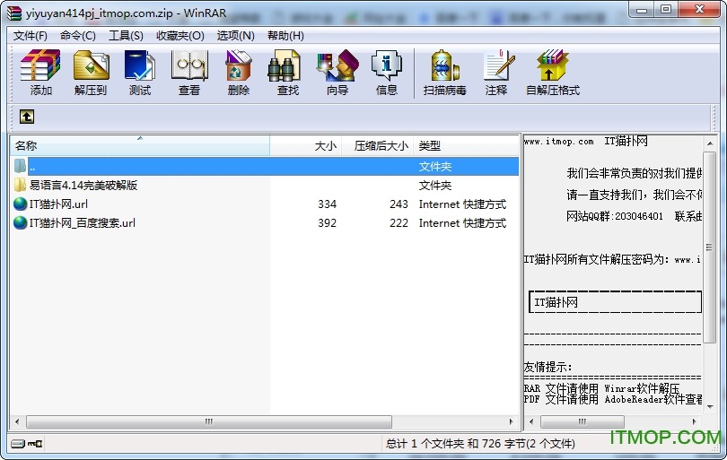This screenshot has height=460, width=727.
Task: Open the 文件(F) menu
Action: [x=31, y=36]
